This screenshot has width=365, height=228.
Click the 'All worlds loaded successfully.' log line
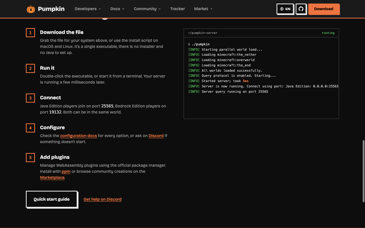(x=225, y=71)
